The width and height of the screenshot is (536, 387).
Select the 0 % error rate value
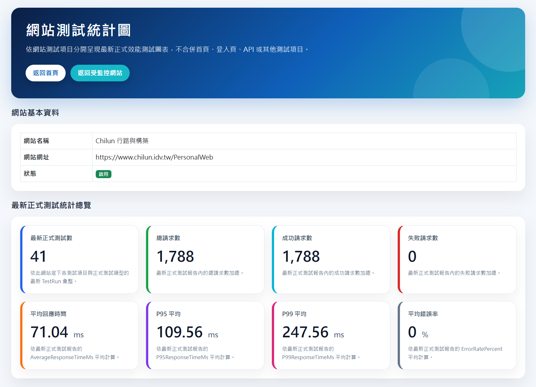418,332
